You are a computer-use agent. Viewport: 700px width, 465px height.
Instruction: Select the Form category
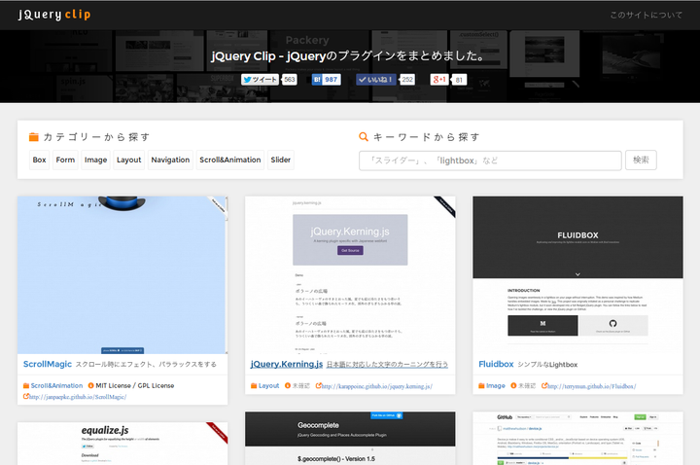point(65,160)
